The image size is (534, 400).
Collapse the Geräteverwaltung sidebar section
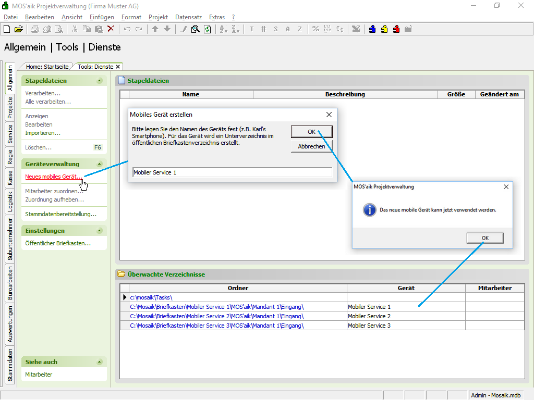click(100, 164)
